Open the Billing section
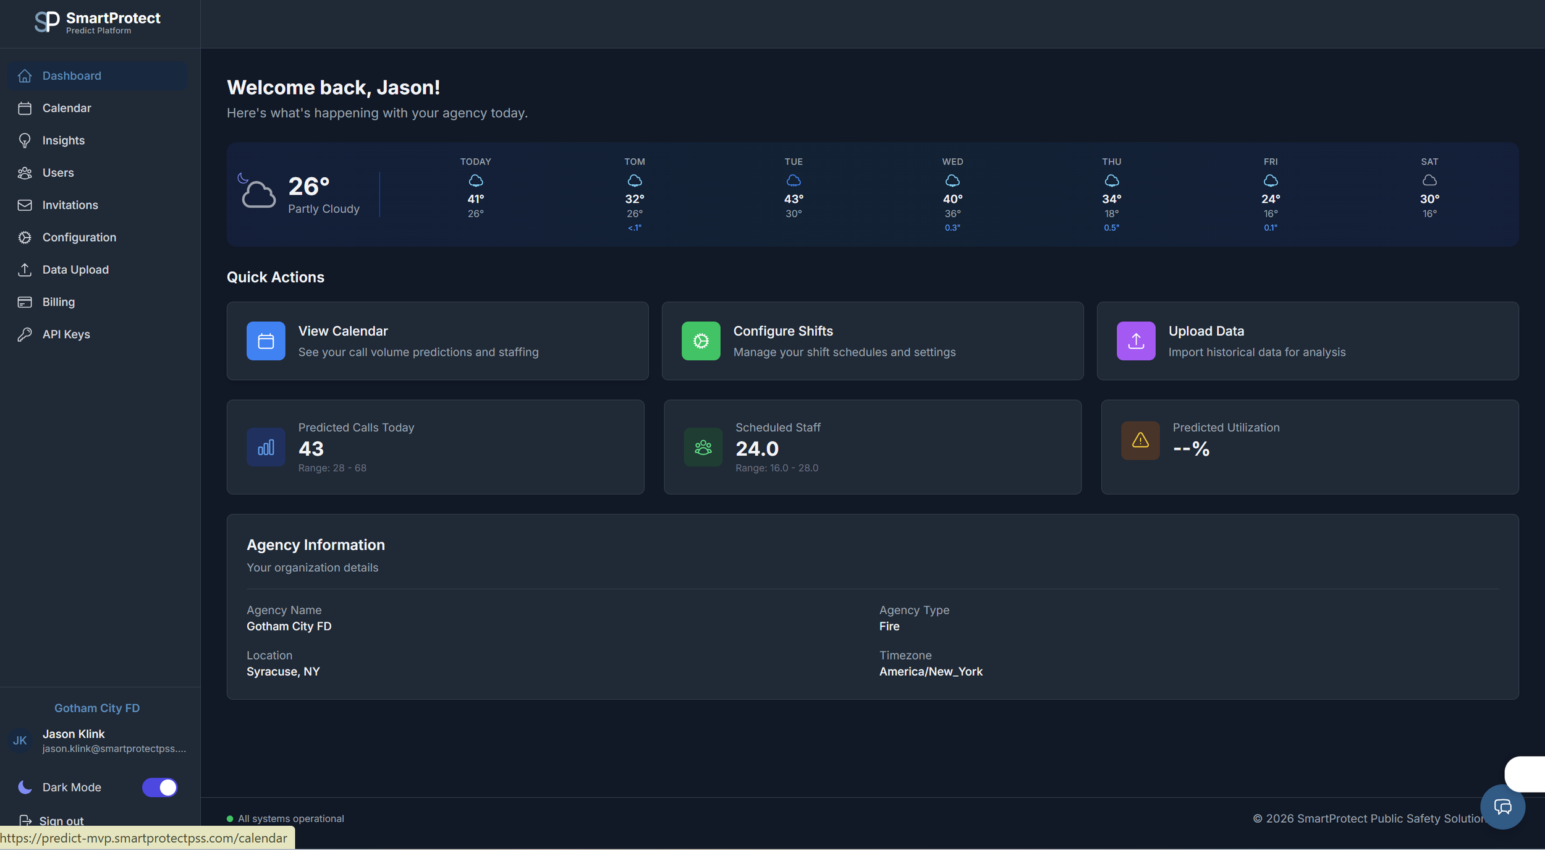This screenshot has width=1545, height=850. [58, 302]
